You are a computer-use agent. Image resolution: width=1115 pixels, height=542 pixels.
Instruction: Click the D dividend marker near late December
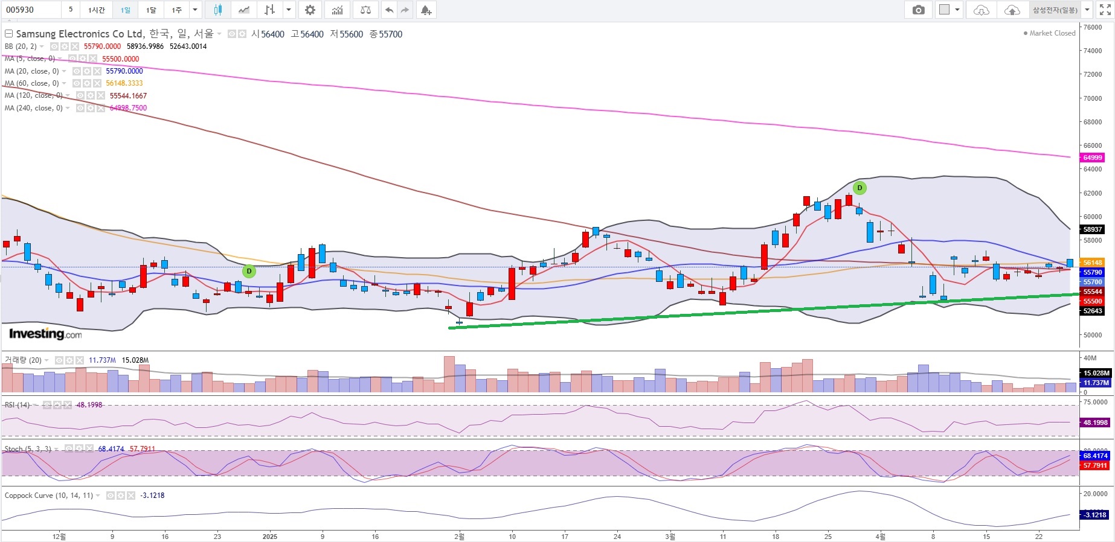249,272
